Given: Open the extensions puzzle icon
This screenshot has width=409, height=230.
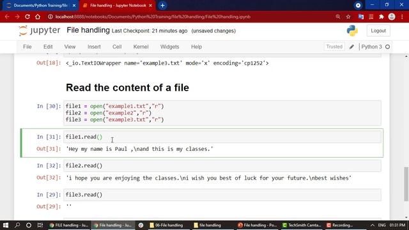Looking at the screenshot, I should (x=382, y=17).
